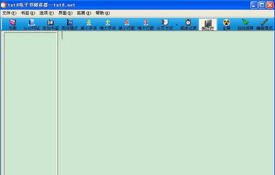The height and width of the screenshot is (175, 275).
Task: Open the 选项(P) menu
Action: (47, 13)
